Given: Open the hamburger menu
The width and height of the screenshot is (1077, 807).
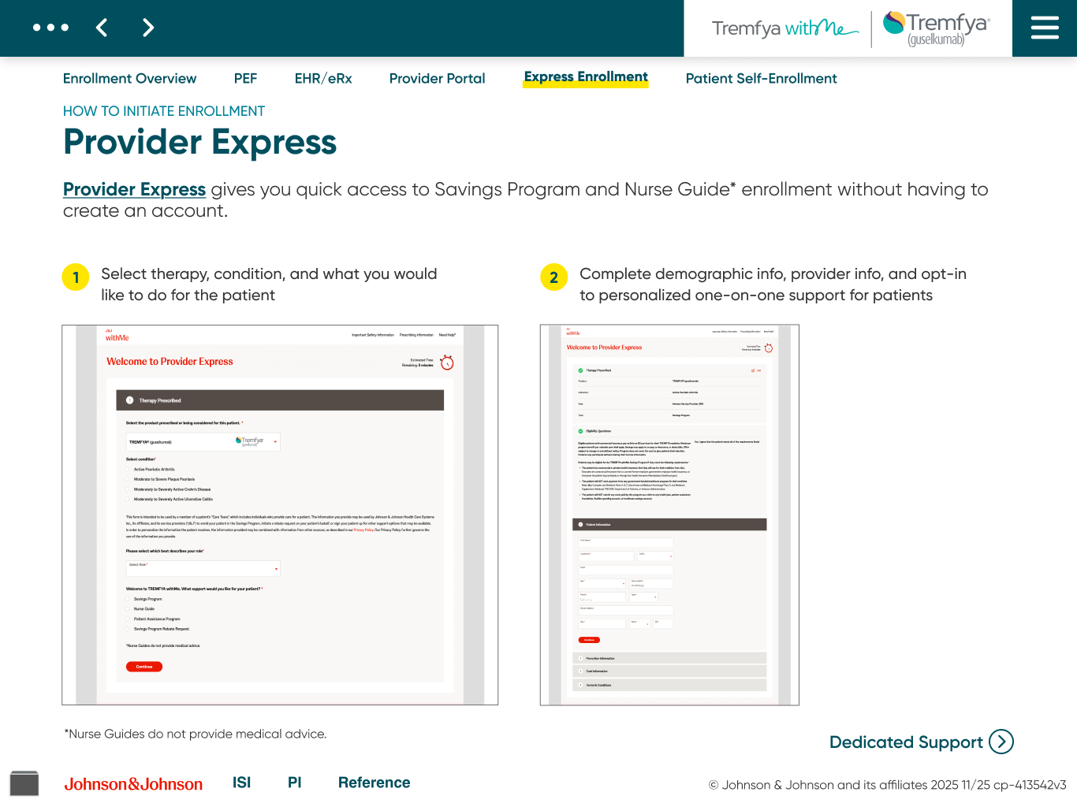Looking at the screenshot, I should [1045, 28].
